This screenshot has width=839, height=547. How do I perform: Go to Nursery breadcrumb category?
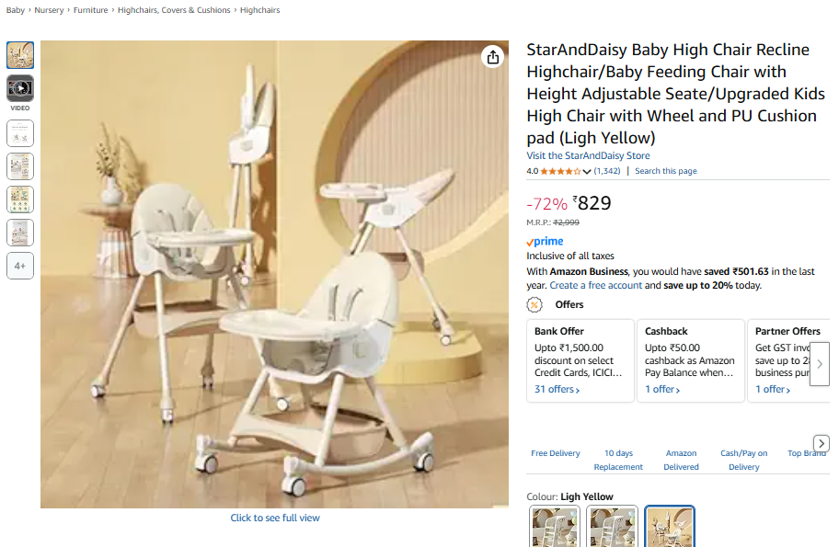coord(49,10)
